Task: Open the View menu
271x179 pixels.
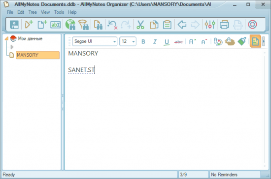Action: (45, 12)
